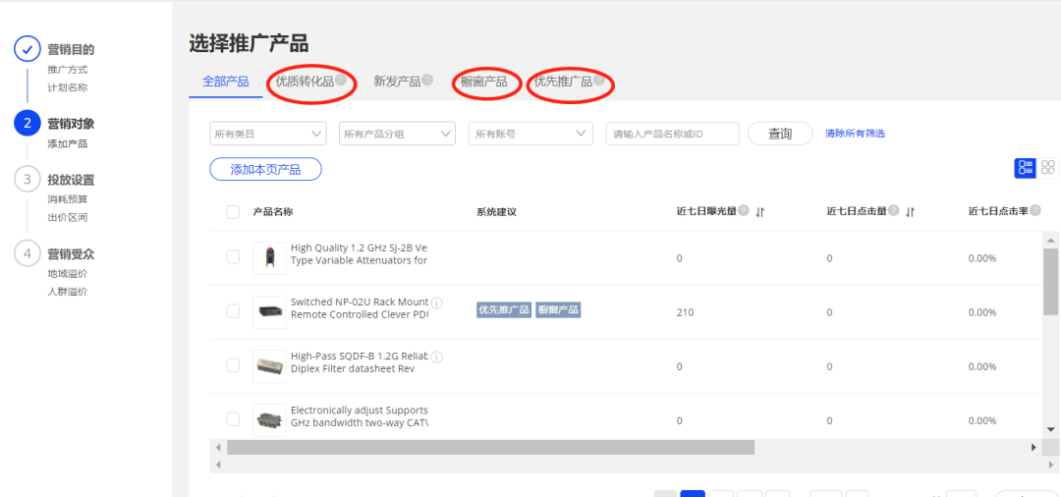Click step 3 投放设置 circle
The image size is (1061, 497).
tap(28, 179)
